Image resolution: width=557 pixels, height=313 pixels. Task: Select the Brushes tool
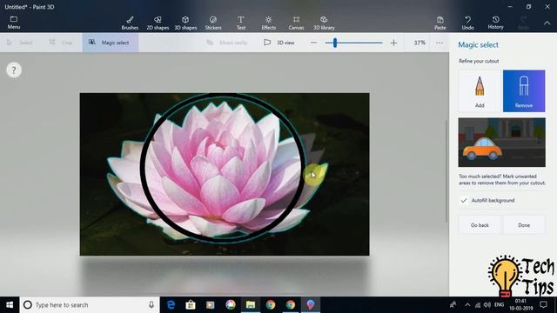(x=130, y=23)
